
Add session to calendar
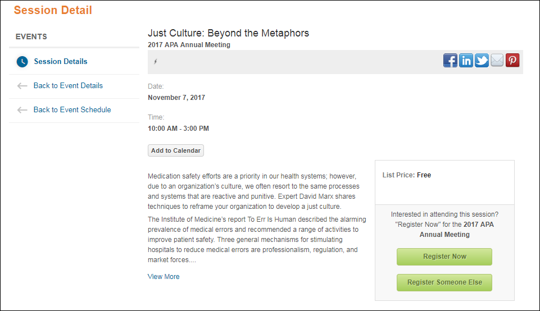click(x=176, y=150)
